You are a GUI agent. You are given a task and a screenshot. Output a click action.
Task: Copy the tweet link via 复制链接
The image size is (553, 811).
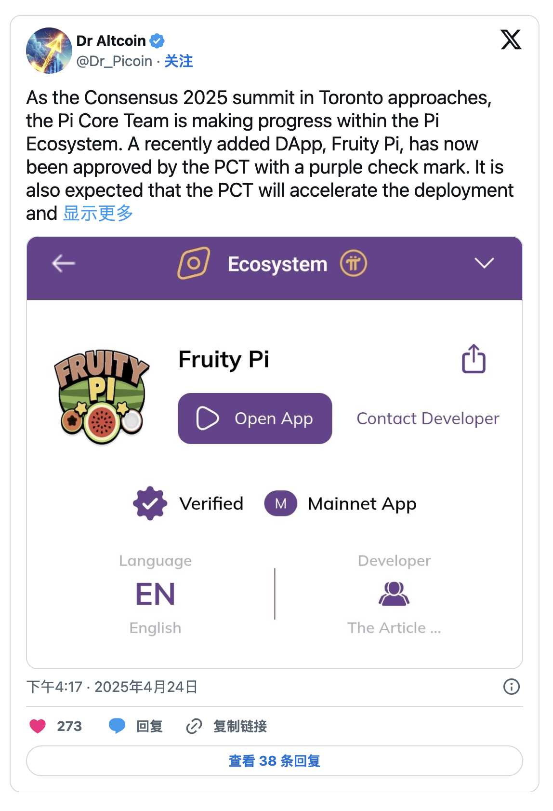tap(239, 726)
